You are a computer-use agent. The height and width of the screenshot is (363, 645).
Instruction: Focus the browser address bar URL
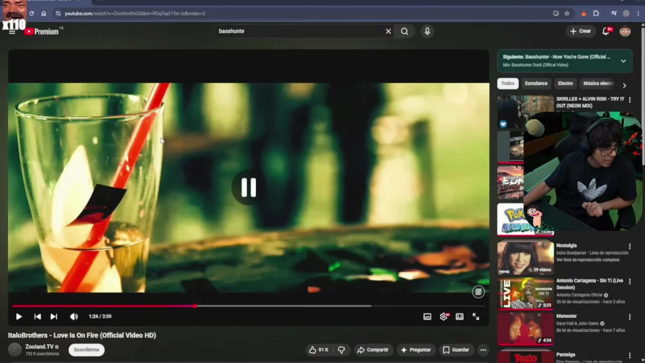click(135, 13)
